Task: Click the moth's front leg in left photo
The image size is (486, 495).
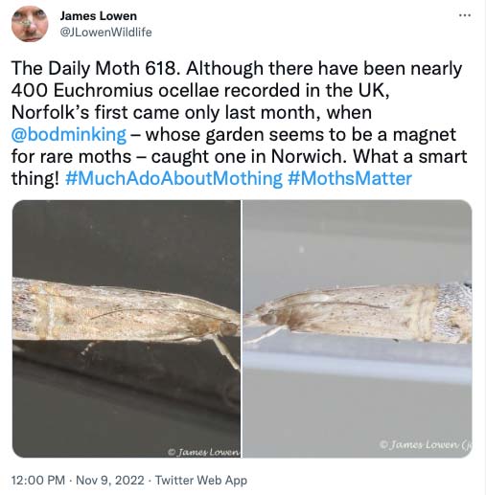Action: [x=227, y=351]
